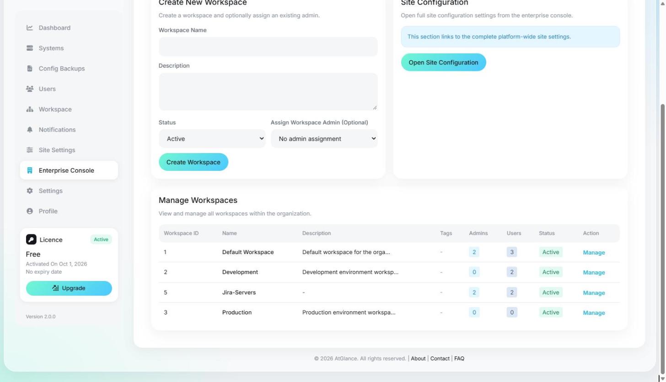
Task: Click the Config Backups file icon
Action: pyautogui.click(x=30, y=69)
